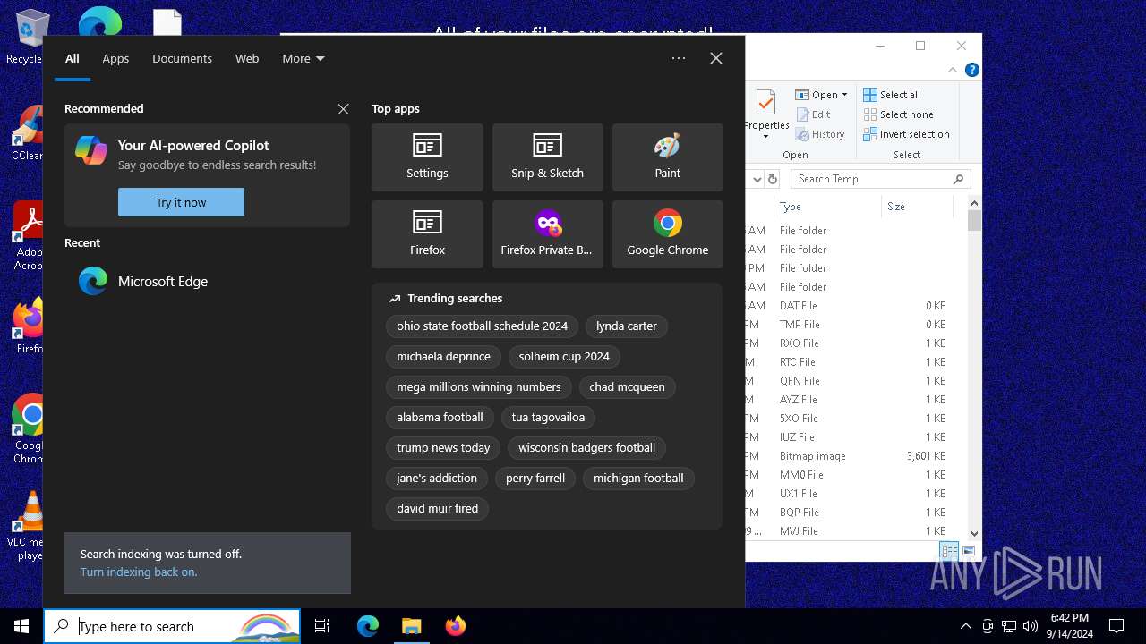The image size is (1146, 644).
Task: Select the All search tab
Action: click(x=73, y=58)
